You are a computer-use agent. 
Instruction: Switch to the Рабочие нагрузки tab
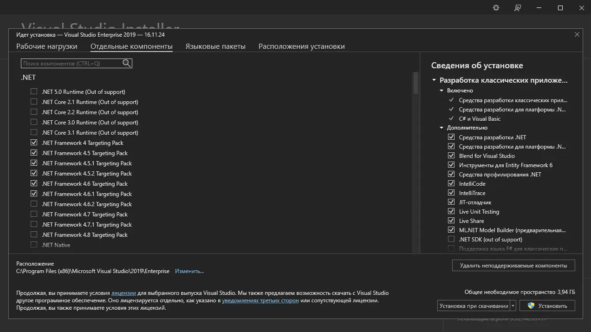[x=47, y=46]
